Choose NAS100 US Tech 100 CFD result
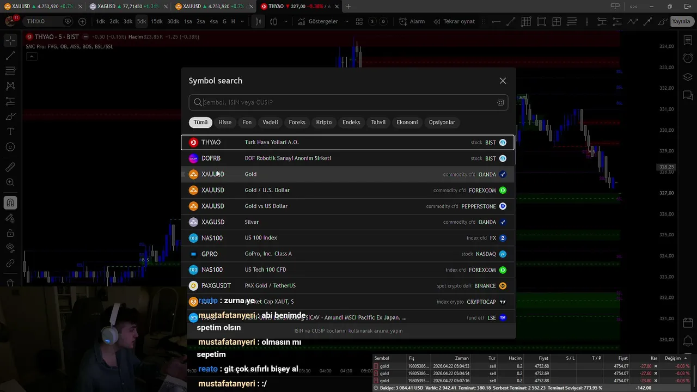 347,270
